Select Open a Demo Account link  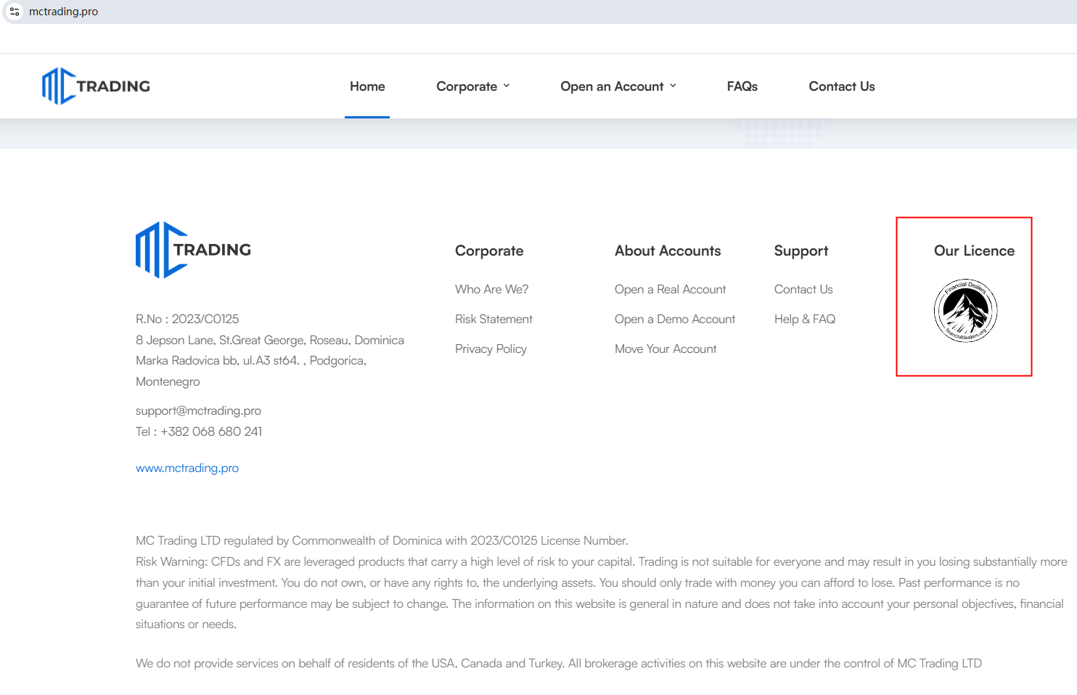(674, 319)
